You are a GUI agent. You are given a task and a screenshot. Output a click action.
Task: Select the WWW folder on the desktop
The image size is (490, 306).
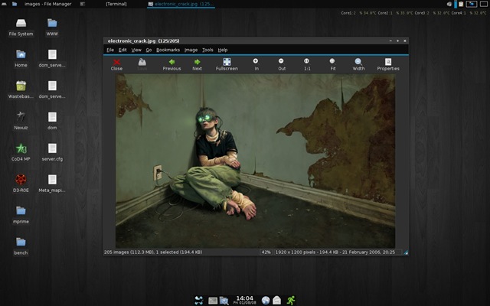coord(52,28)
